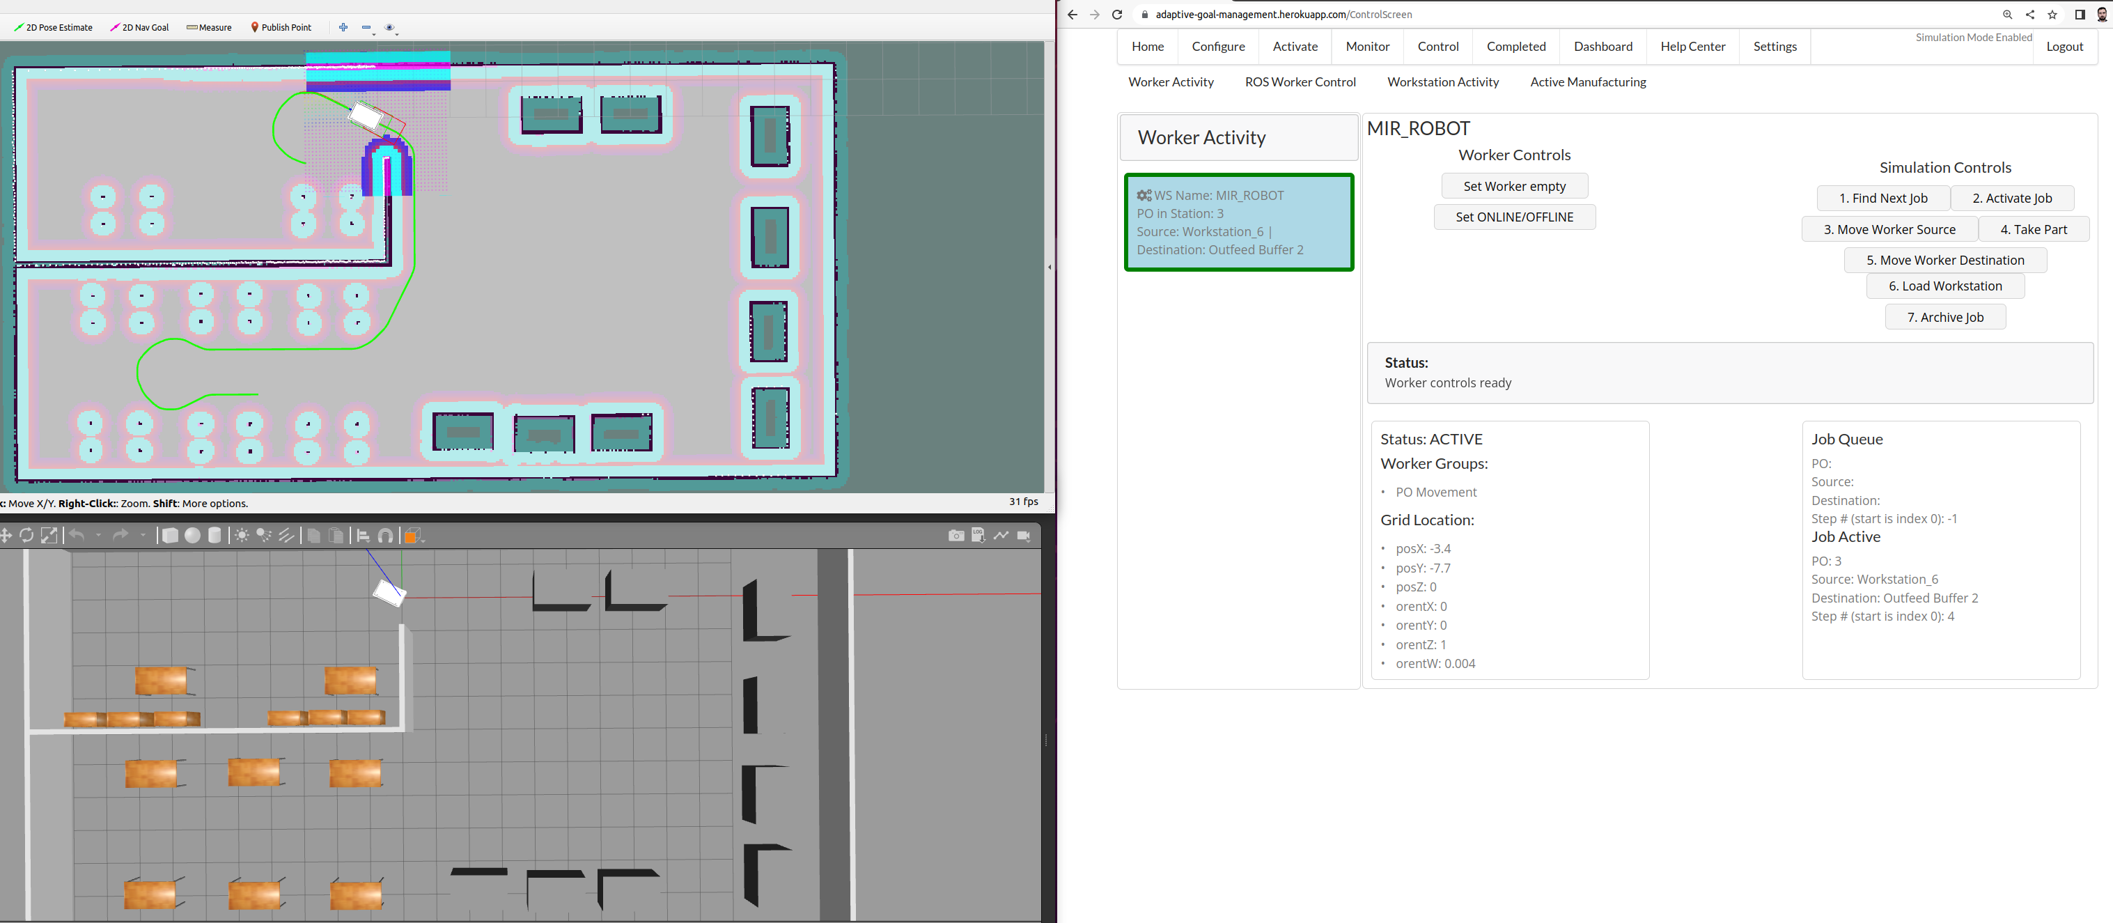Select the MIR_ROBOT worker card
The image size is (2113, 923).
(1238, 222)
